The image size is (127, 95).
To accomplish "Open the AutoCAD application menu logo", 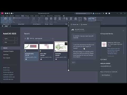I will coord(2,13).
